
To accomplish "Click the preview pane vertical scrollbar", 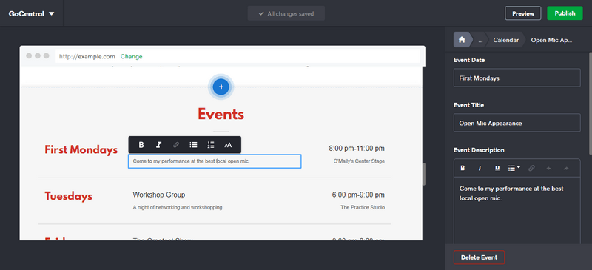I will (x=424, y=174).
